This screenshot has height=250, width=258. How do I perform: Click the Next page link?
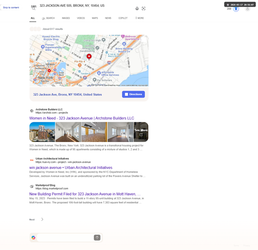(32, 220)
